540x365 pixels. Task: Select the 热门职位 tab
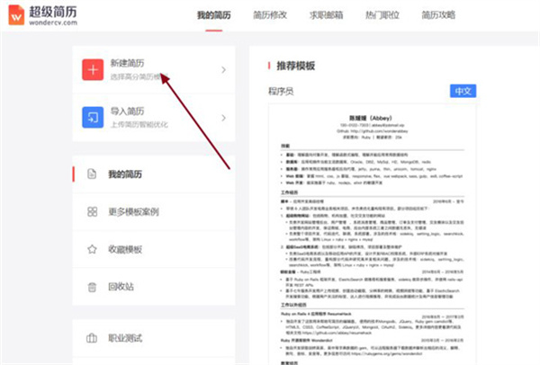click(382, 15)
